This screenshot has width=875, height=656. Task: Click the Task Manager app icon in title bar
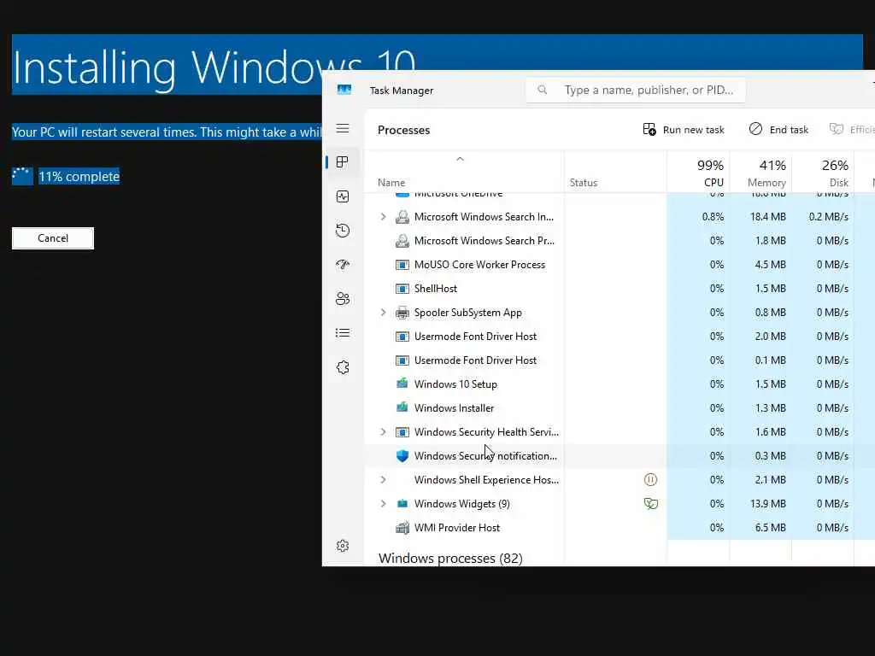(x=344, y=90)
